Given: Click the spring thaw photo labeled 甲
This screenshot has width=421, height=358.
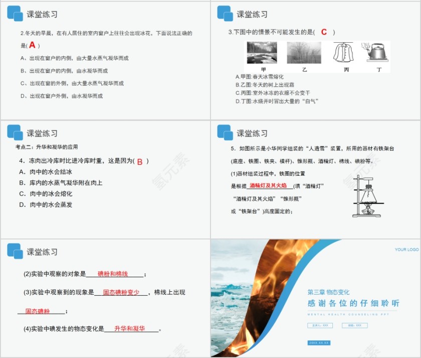Looking at the screenshot, I should click(262, 52).
